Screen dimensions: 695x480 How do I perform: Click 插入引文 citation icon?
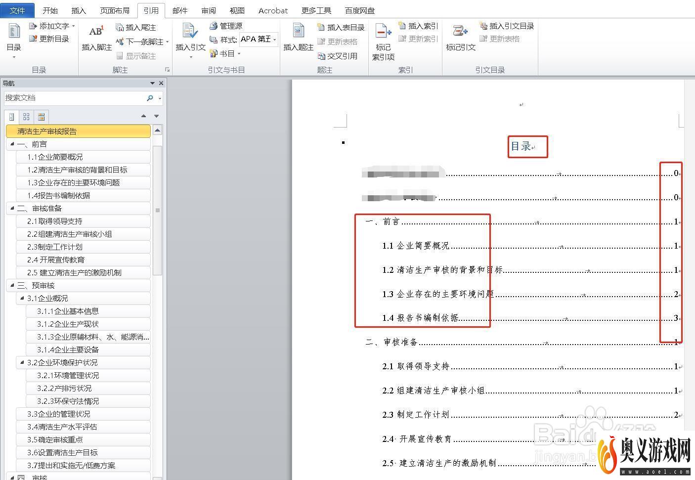(x=190, y=31)
